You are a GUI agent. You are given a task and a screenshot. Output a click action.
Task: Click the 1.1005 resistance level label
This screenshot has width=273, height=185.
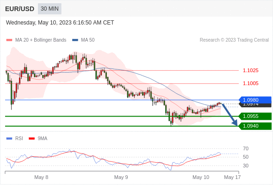(250, 83)
